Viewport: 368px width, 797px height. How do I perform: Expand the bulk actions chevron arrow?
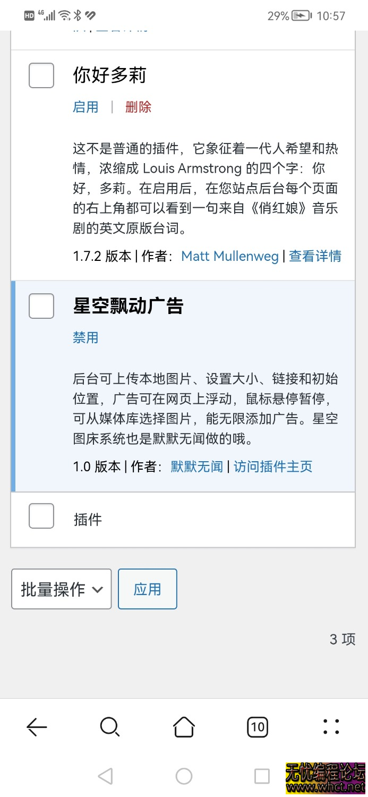coord(98,588)
